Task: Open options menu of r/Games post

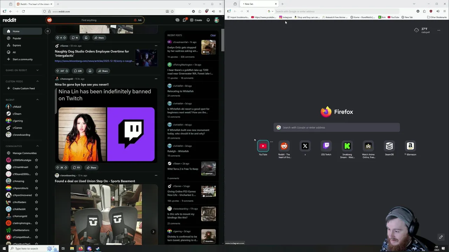Action: [x=156, y=45]
